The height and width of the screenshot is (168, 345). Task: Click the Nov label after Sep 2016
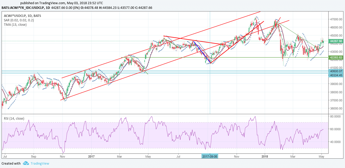[x=62, y=157]
